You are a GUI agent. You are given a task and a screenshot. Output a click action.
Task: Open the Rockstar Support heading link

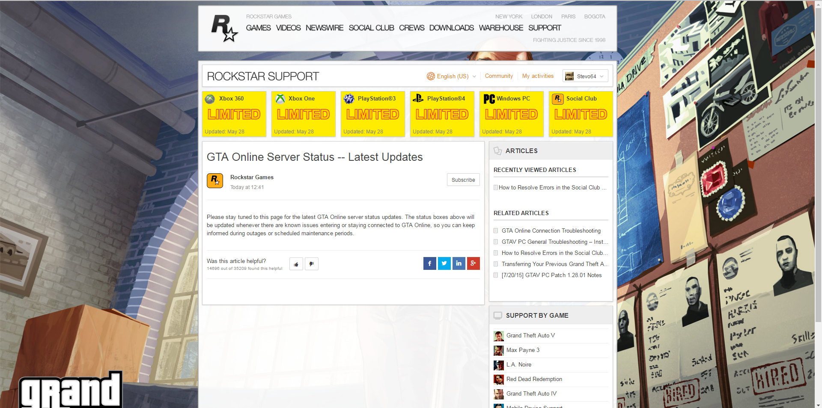click(x=263, y=77)
